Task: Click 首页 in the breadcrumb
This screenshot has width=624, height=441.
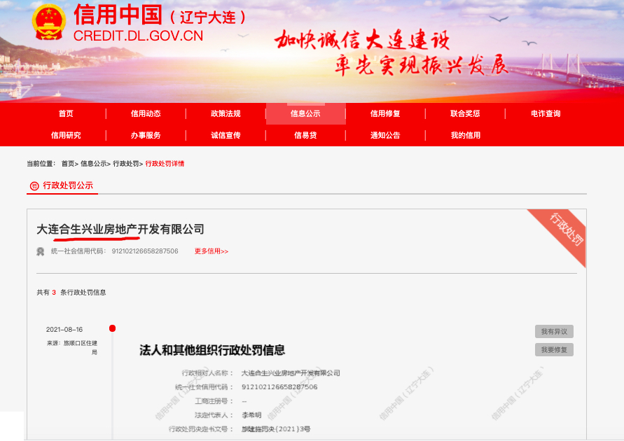Action: 68,163
